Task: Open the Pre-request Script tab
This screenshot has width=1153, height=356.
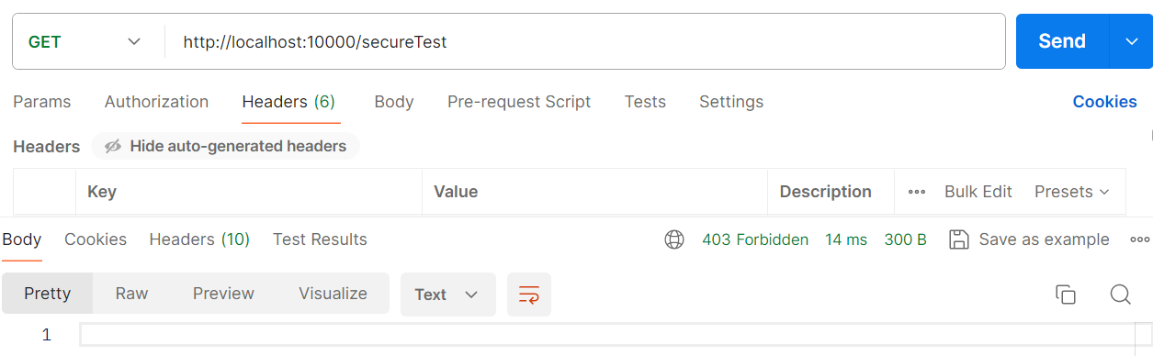Action: coord(519,102)
